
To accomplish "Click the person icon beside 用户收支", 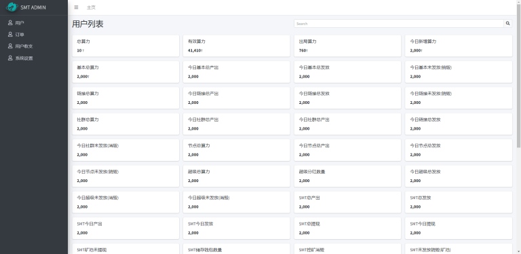I will pos(10,46).
